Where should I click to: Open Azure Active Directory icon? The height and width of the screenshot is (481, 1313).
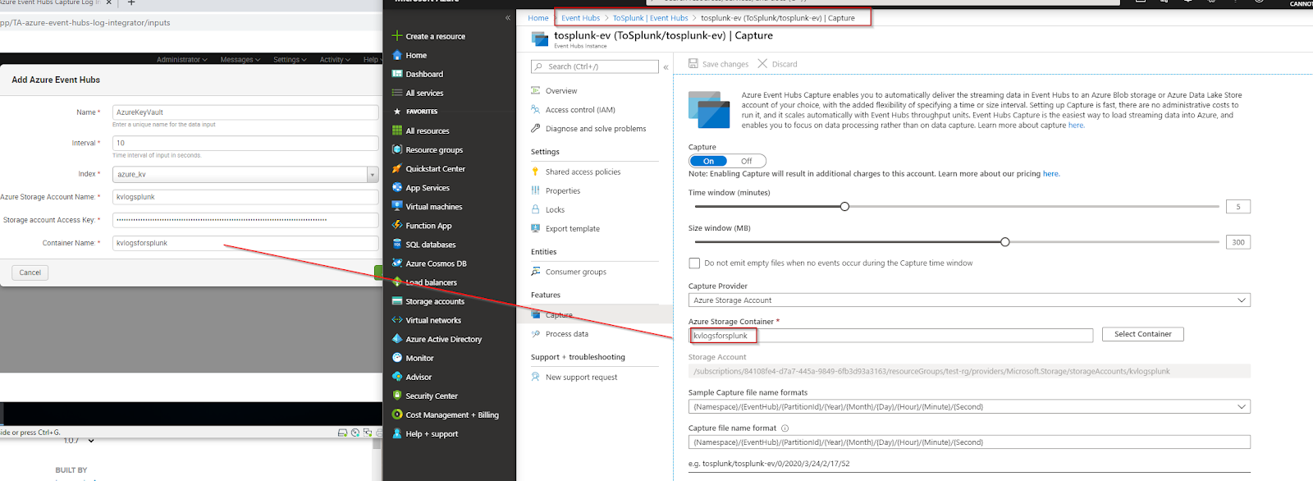[397, 339]
